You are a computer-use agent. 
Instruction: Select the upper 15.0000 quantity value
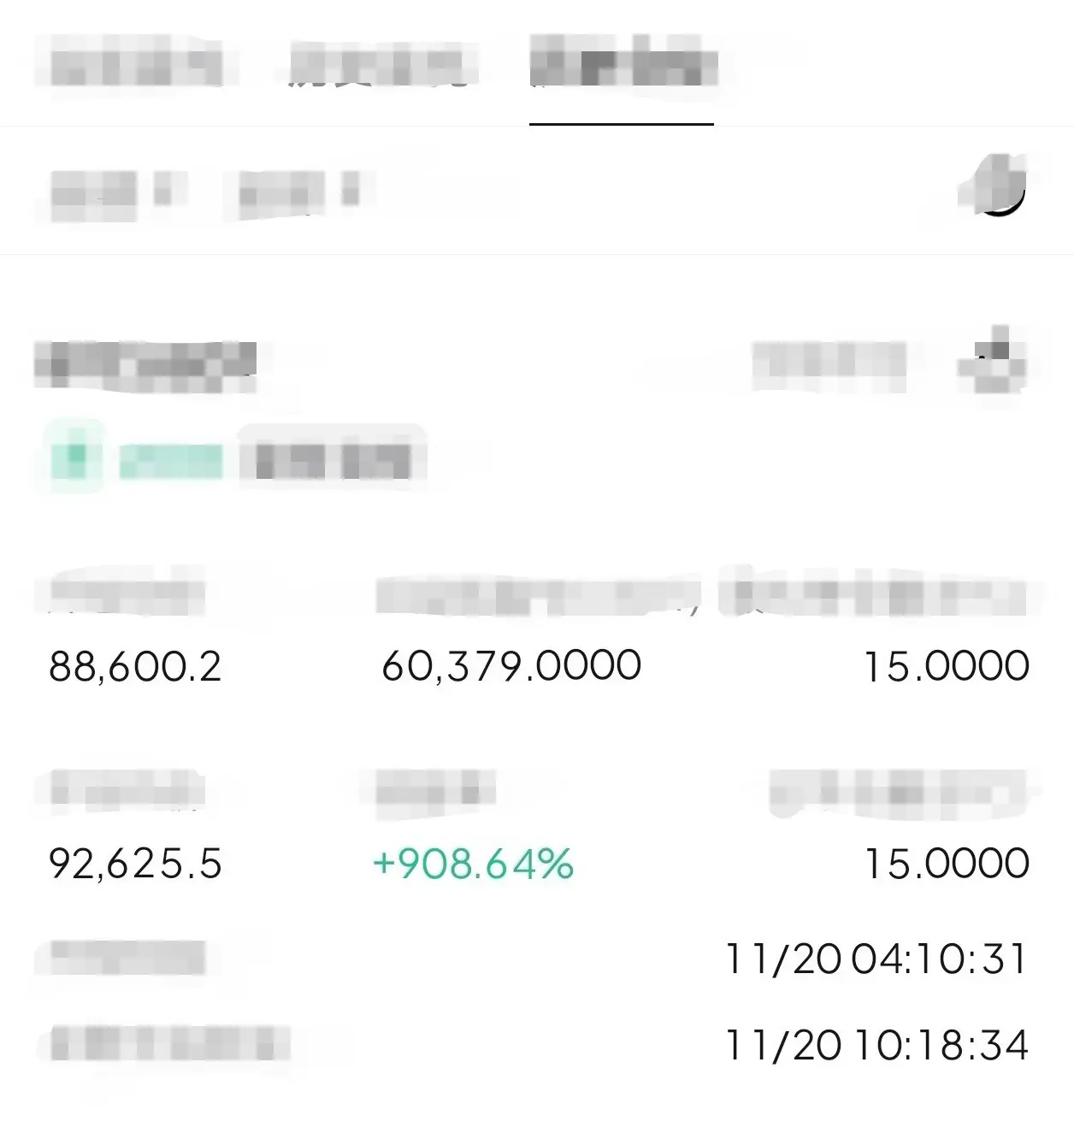pyautogui.click(x=947, y=666)
